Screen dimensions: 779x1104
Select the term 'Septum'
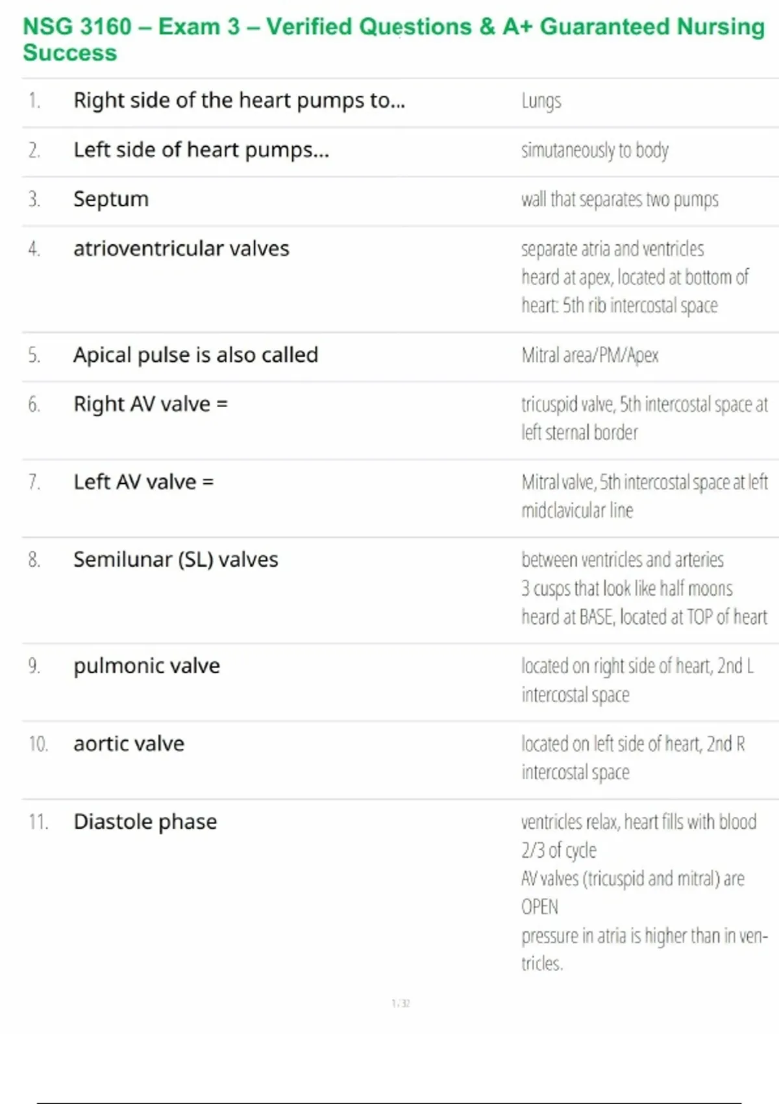coord(111,199)
